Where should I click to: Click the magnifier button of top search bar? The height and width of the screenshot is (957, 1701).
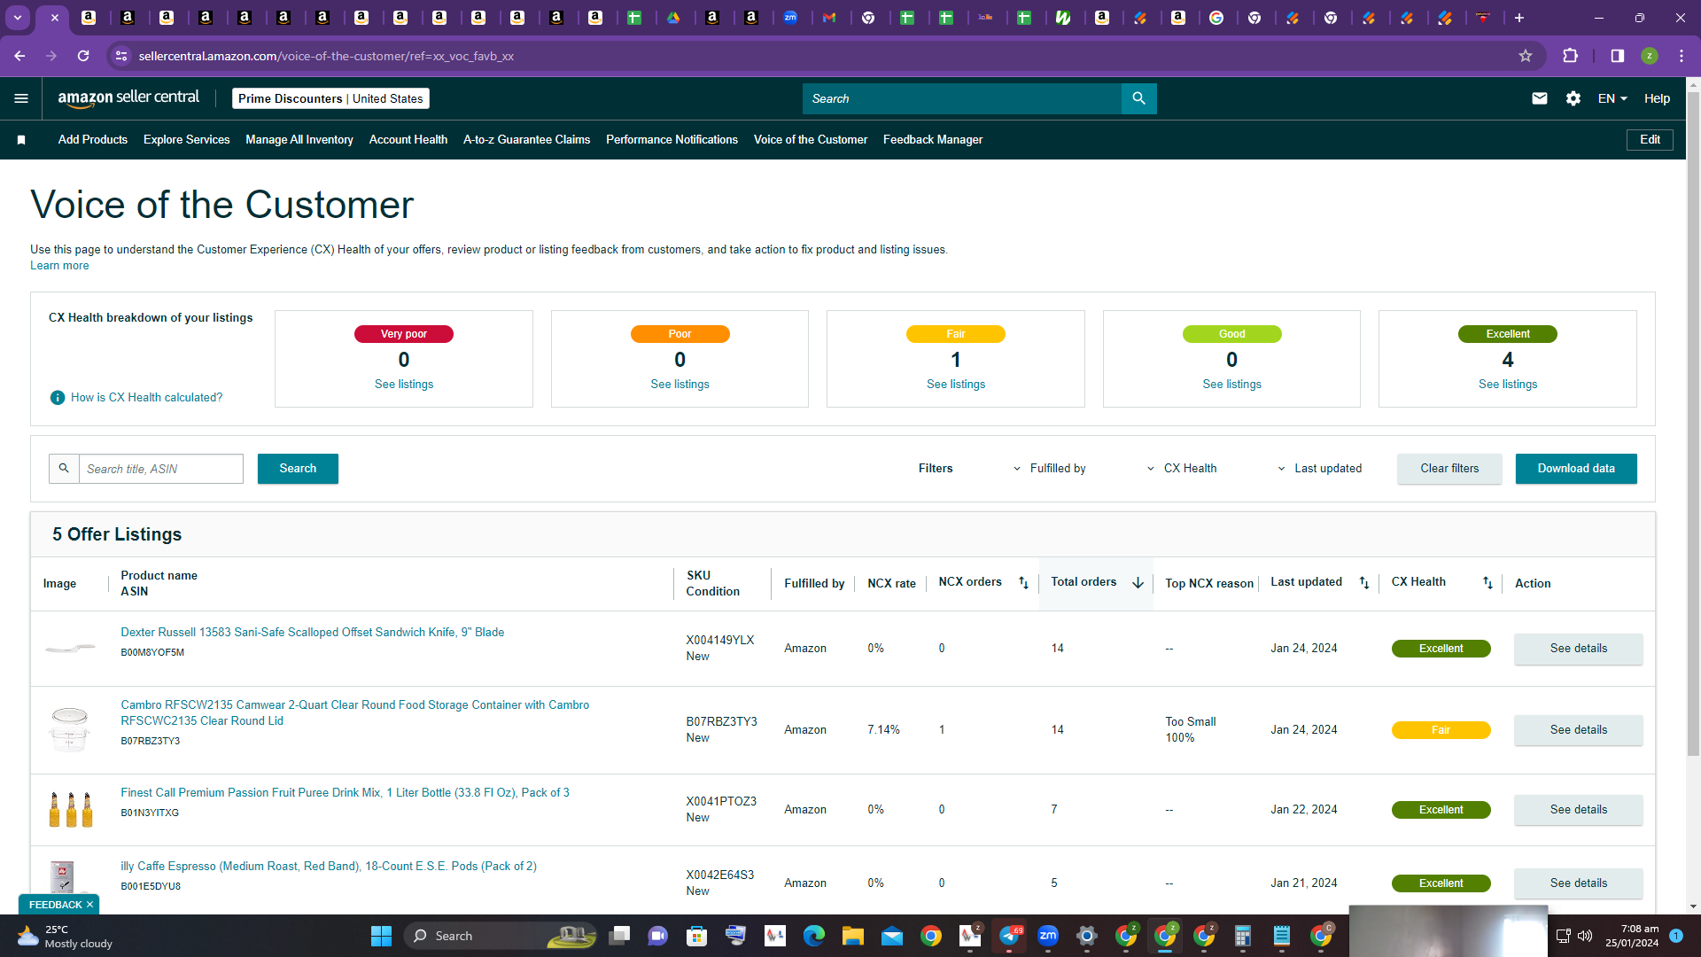pos(1139,98)
